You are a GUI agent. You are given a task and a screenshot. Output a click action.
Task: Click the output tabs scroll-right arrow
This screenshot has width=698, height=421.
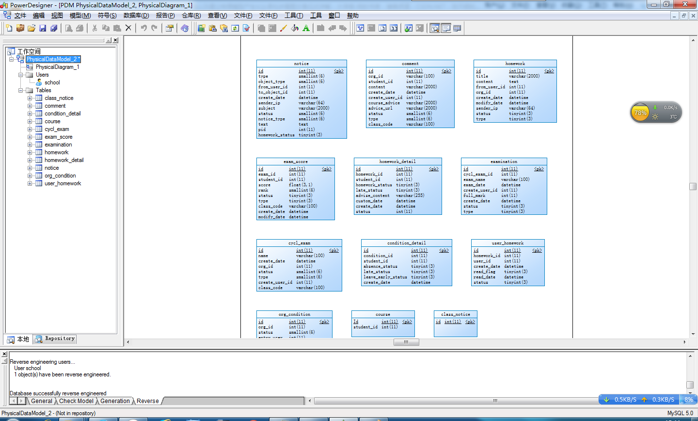coord(22,401)
